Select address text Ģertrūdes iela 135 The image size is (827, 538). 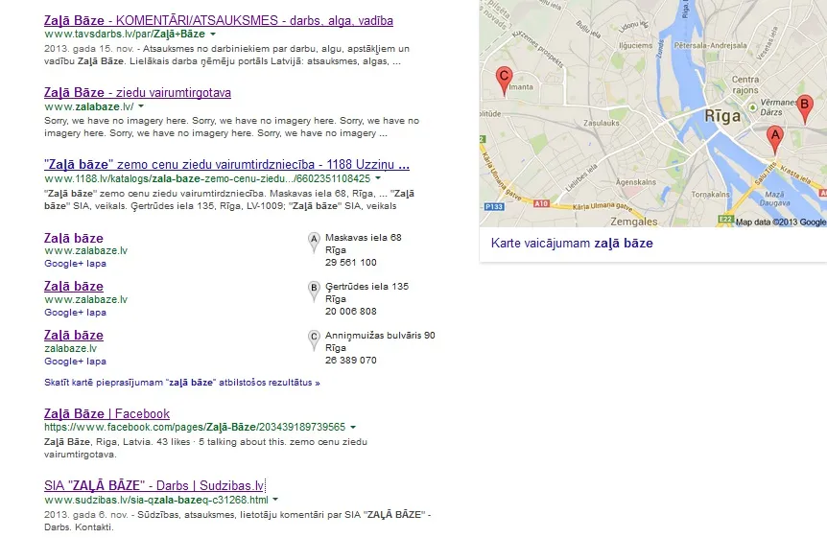click(x=367, y=287)
